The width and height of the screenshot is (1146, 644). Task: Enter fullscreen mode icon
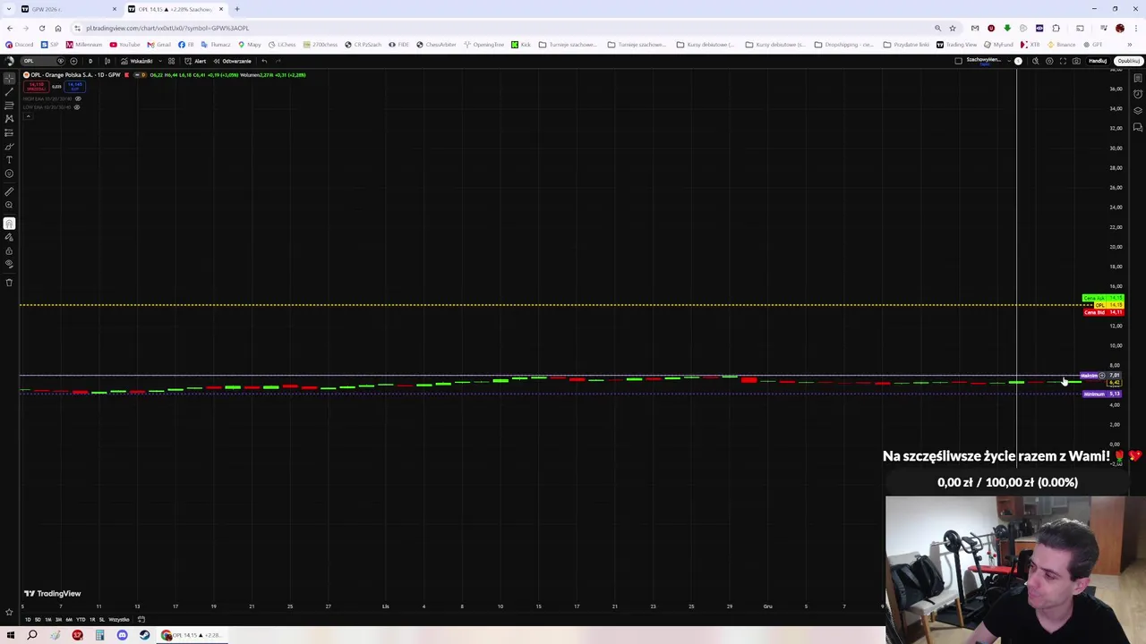(x=1063, y=61)
